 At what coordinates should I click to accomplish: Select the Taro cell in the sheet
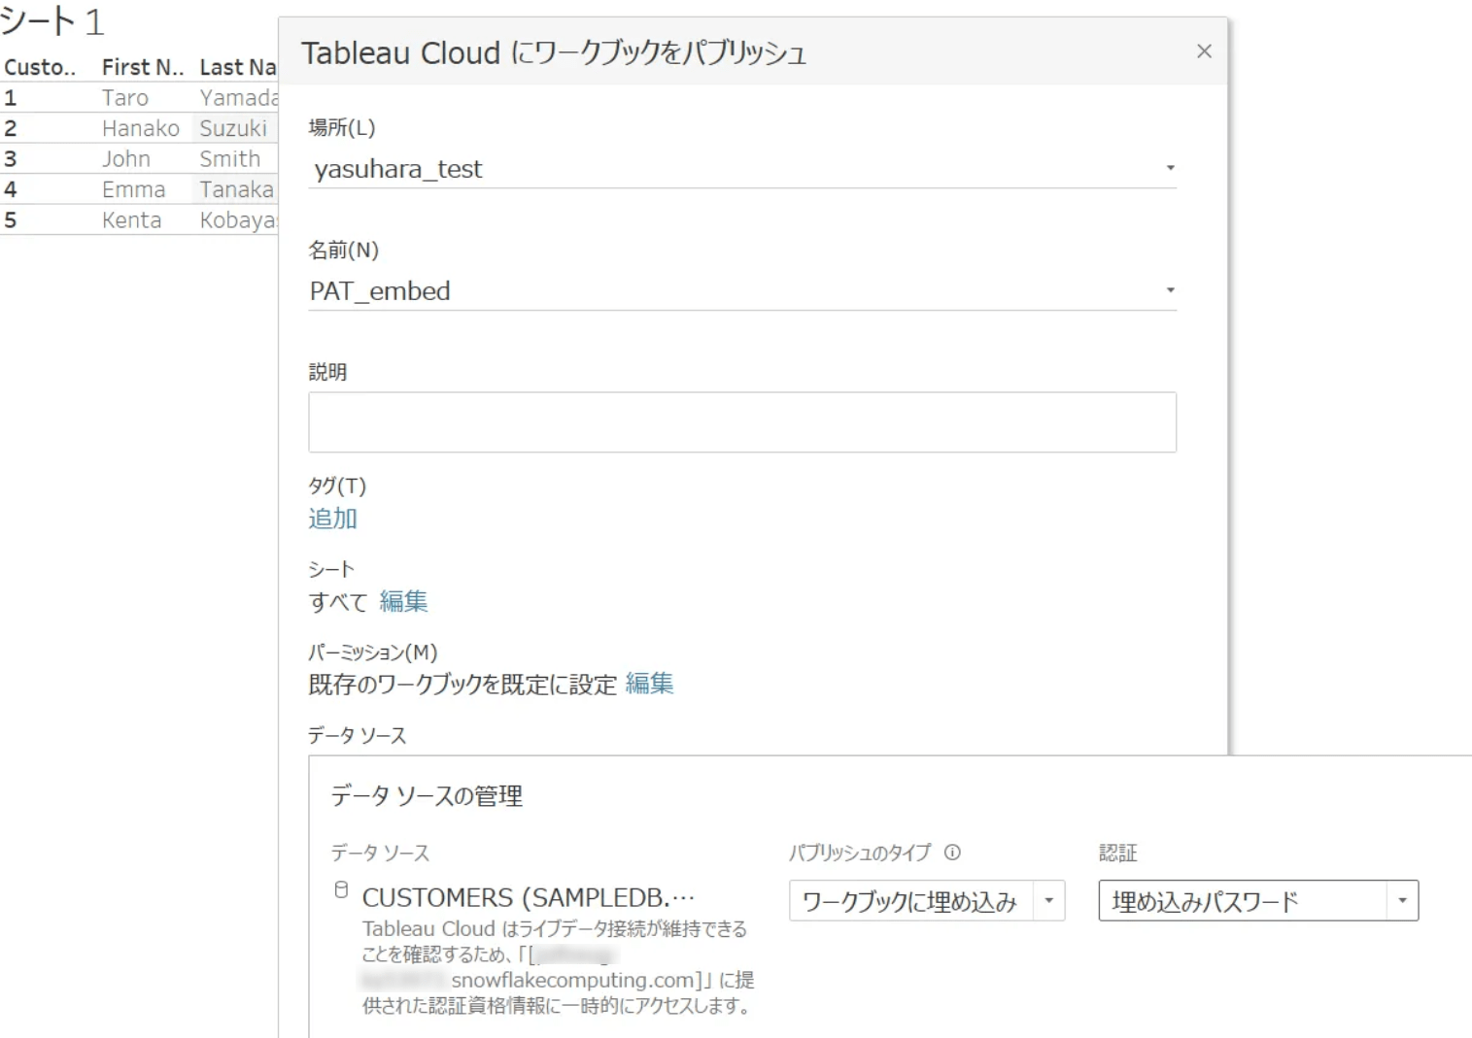tap(125, 98)
